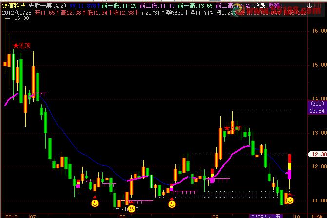Click the 12/09/14 五 highlighted date label
The width and height of the screenshot is (327, 218).
point(265,216)
